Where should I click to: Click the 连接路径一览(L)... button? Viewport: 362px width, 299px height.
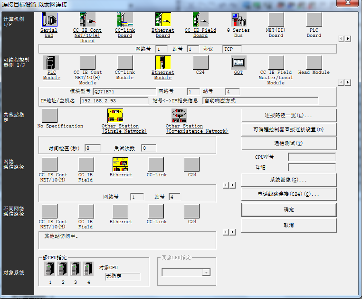coord(288,116)
